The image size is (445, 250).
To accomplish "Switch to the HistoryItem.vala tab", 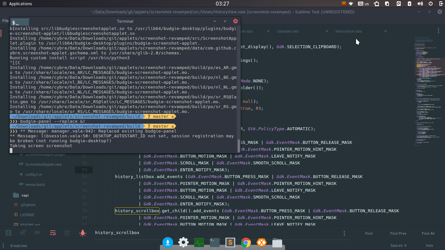I will click(349, 31).
